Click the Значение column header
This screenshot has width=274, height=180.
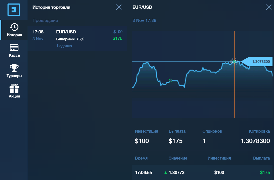tap(178, 158)
